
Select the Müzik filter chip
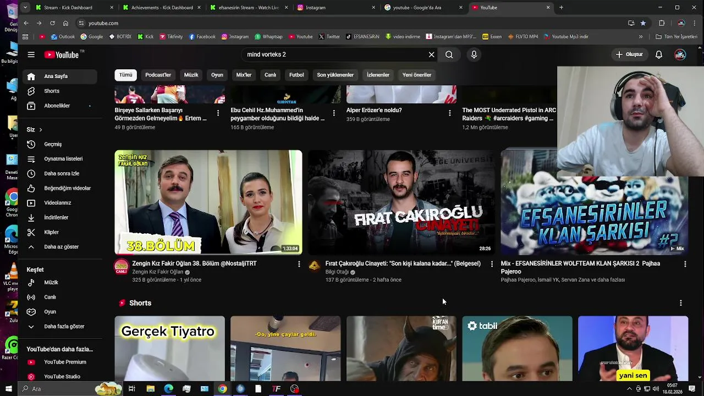click(191, 75)
